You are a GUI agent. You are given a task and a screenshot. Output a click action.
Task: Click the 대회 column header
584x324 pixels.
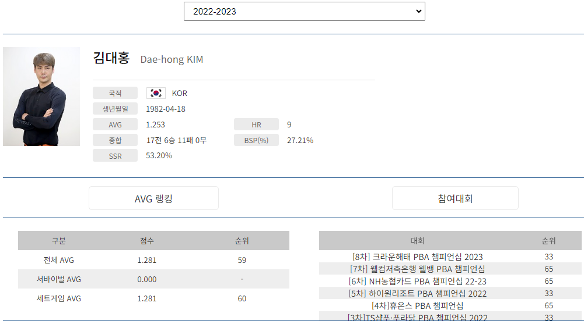point(417,241)
